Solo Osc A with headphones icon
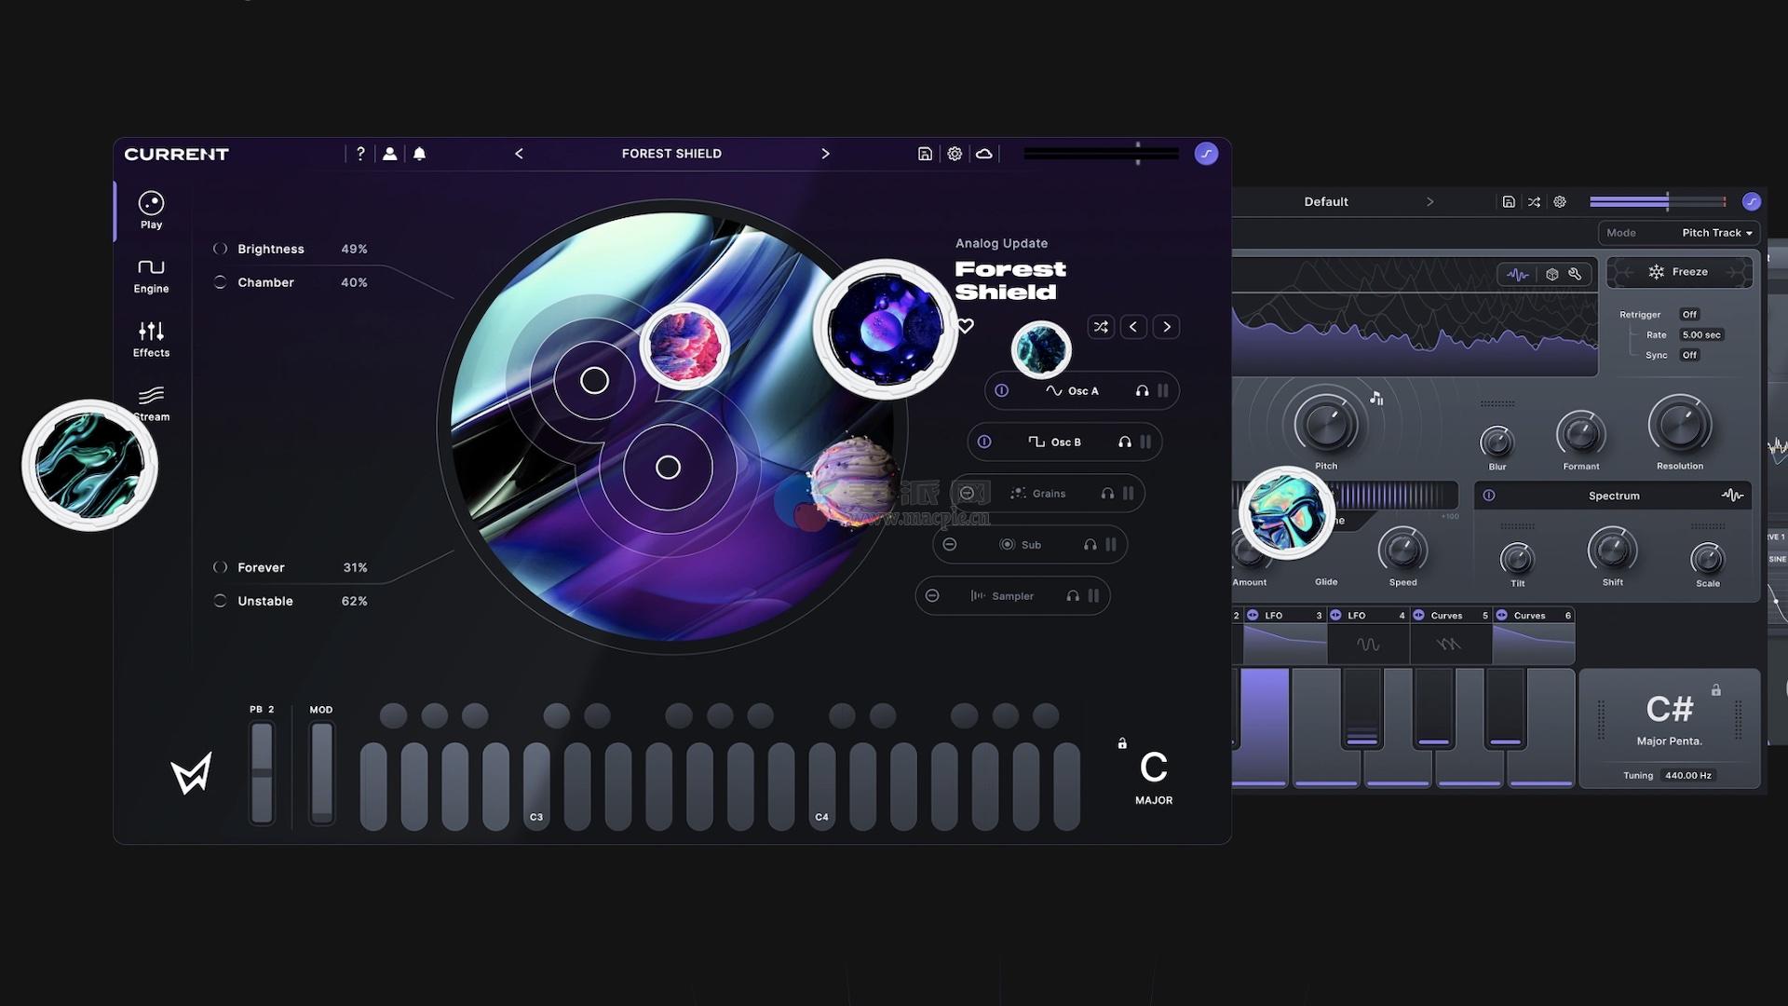This screenshot has width=1788, height=1006. [1142, 391]
